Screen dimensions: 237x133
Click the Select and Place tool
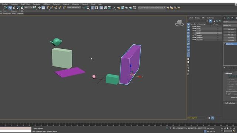22,8
